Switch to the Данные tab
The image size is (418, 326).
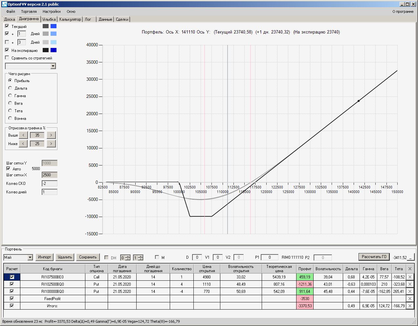(105, 19)
